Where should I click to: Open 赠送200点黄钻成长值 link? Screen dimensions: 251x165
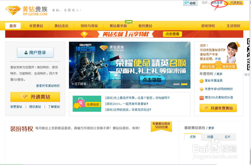(x=219, y=97)
